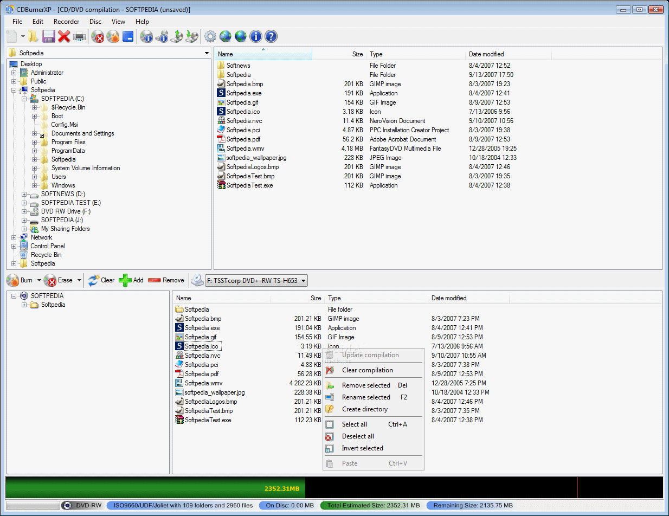This screenshot has height=516, width=669.
Task: Open the Erase button dropdown arrow
Action: tap(79, 280)
